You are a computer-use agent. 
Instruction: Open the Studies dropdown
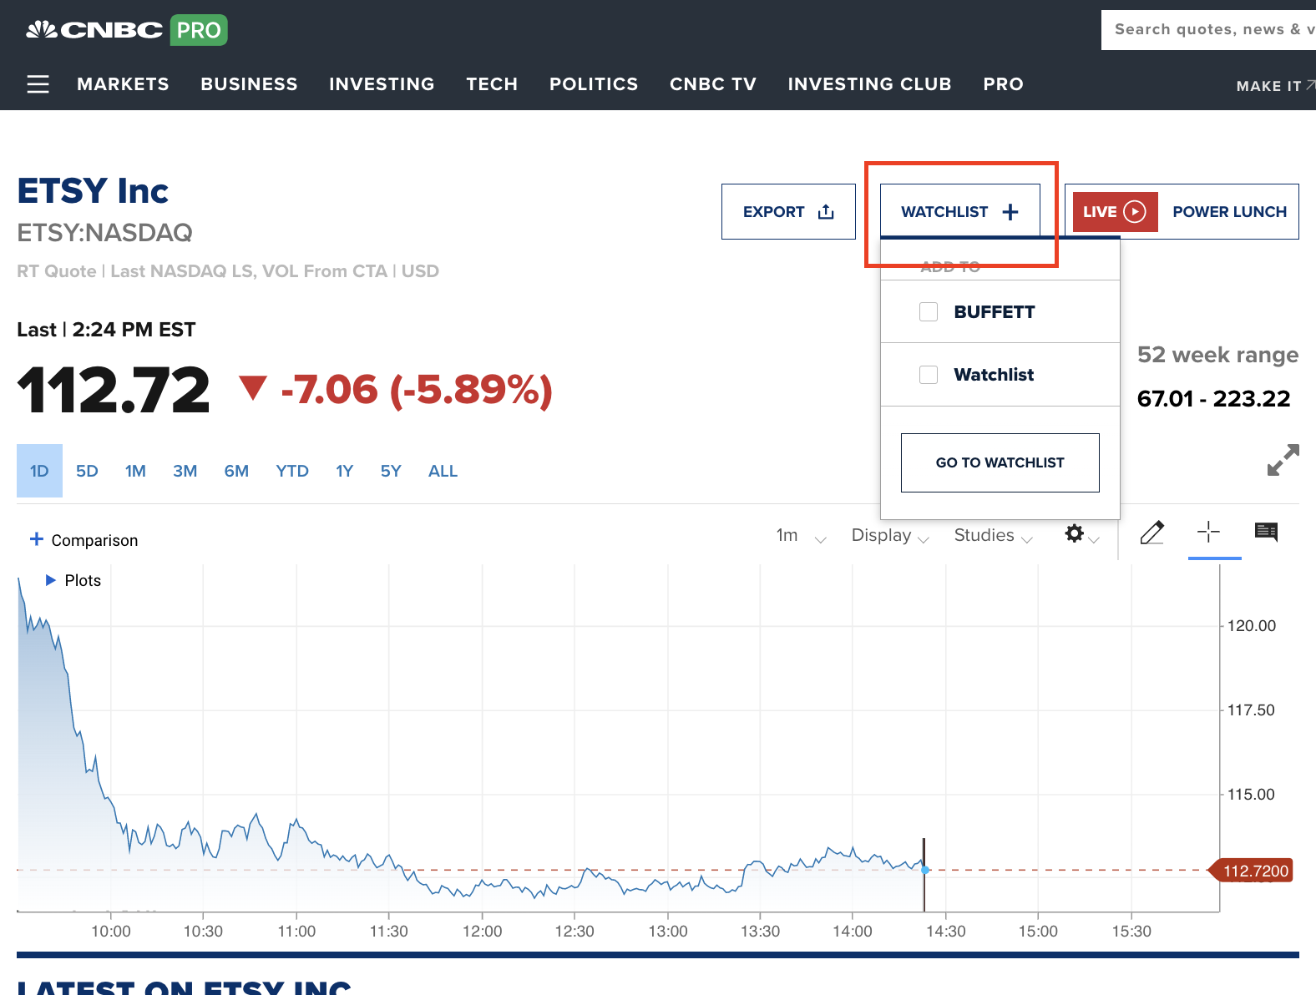pos(994,536)
